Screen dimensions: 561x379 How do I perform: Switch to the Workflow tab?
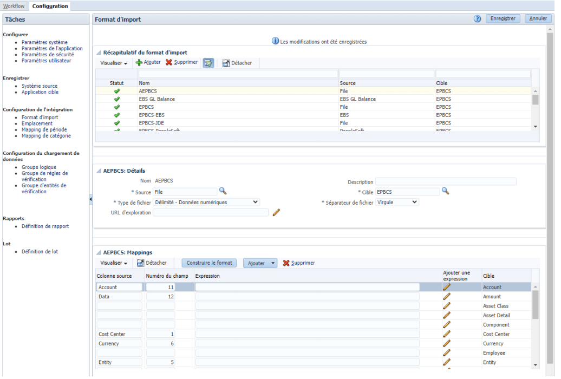point(14,6)
